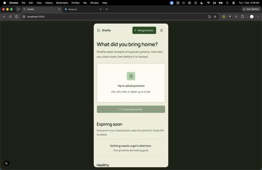
Task: Open the Window menu
Action: coord(94,3)
